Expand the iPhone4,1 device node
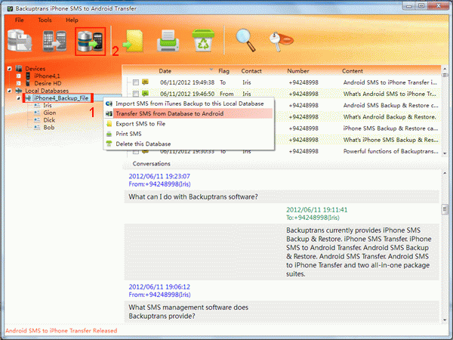 (x=18, y=76)
